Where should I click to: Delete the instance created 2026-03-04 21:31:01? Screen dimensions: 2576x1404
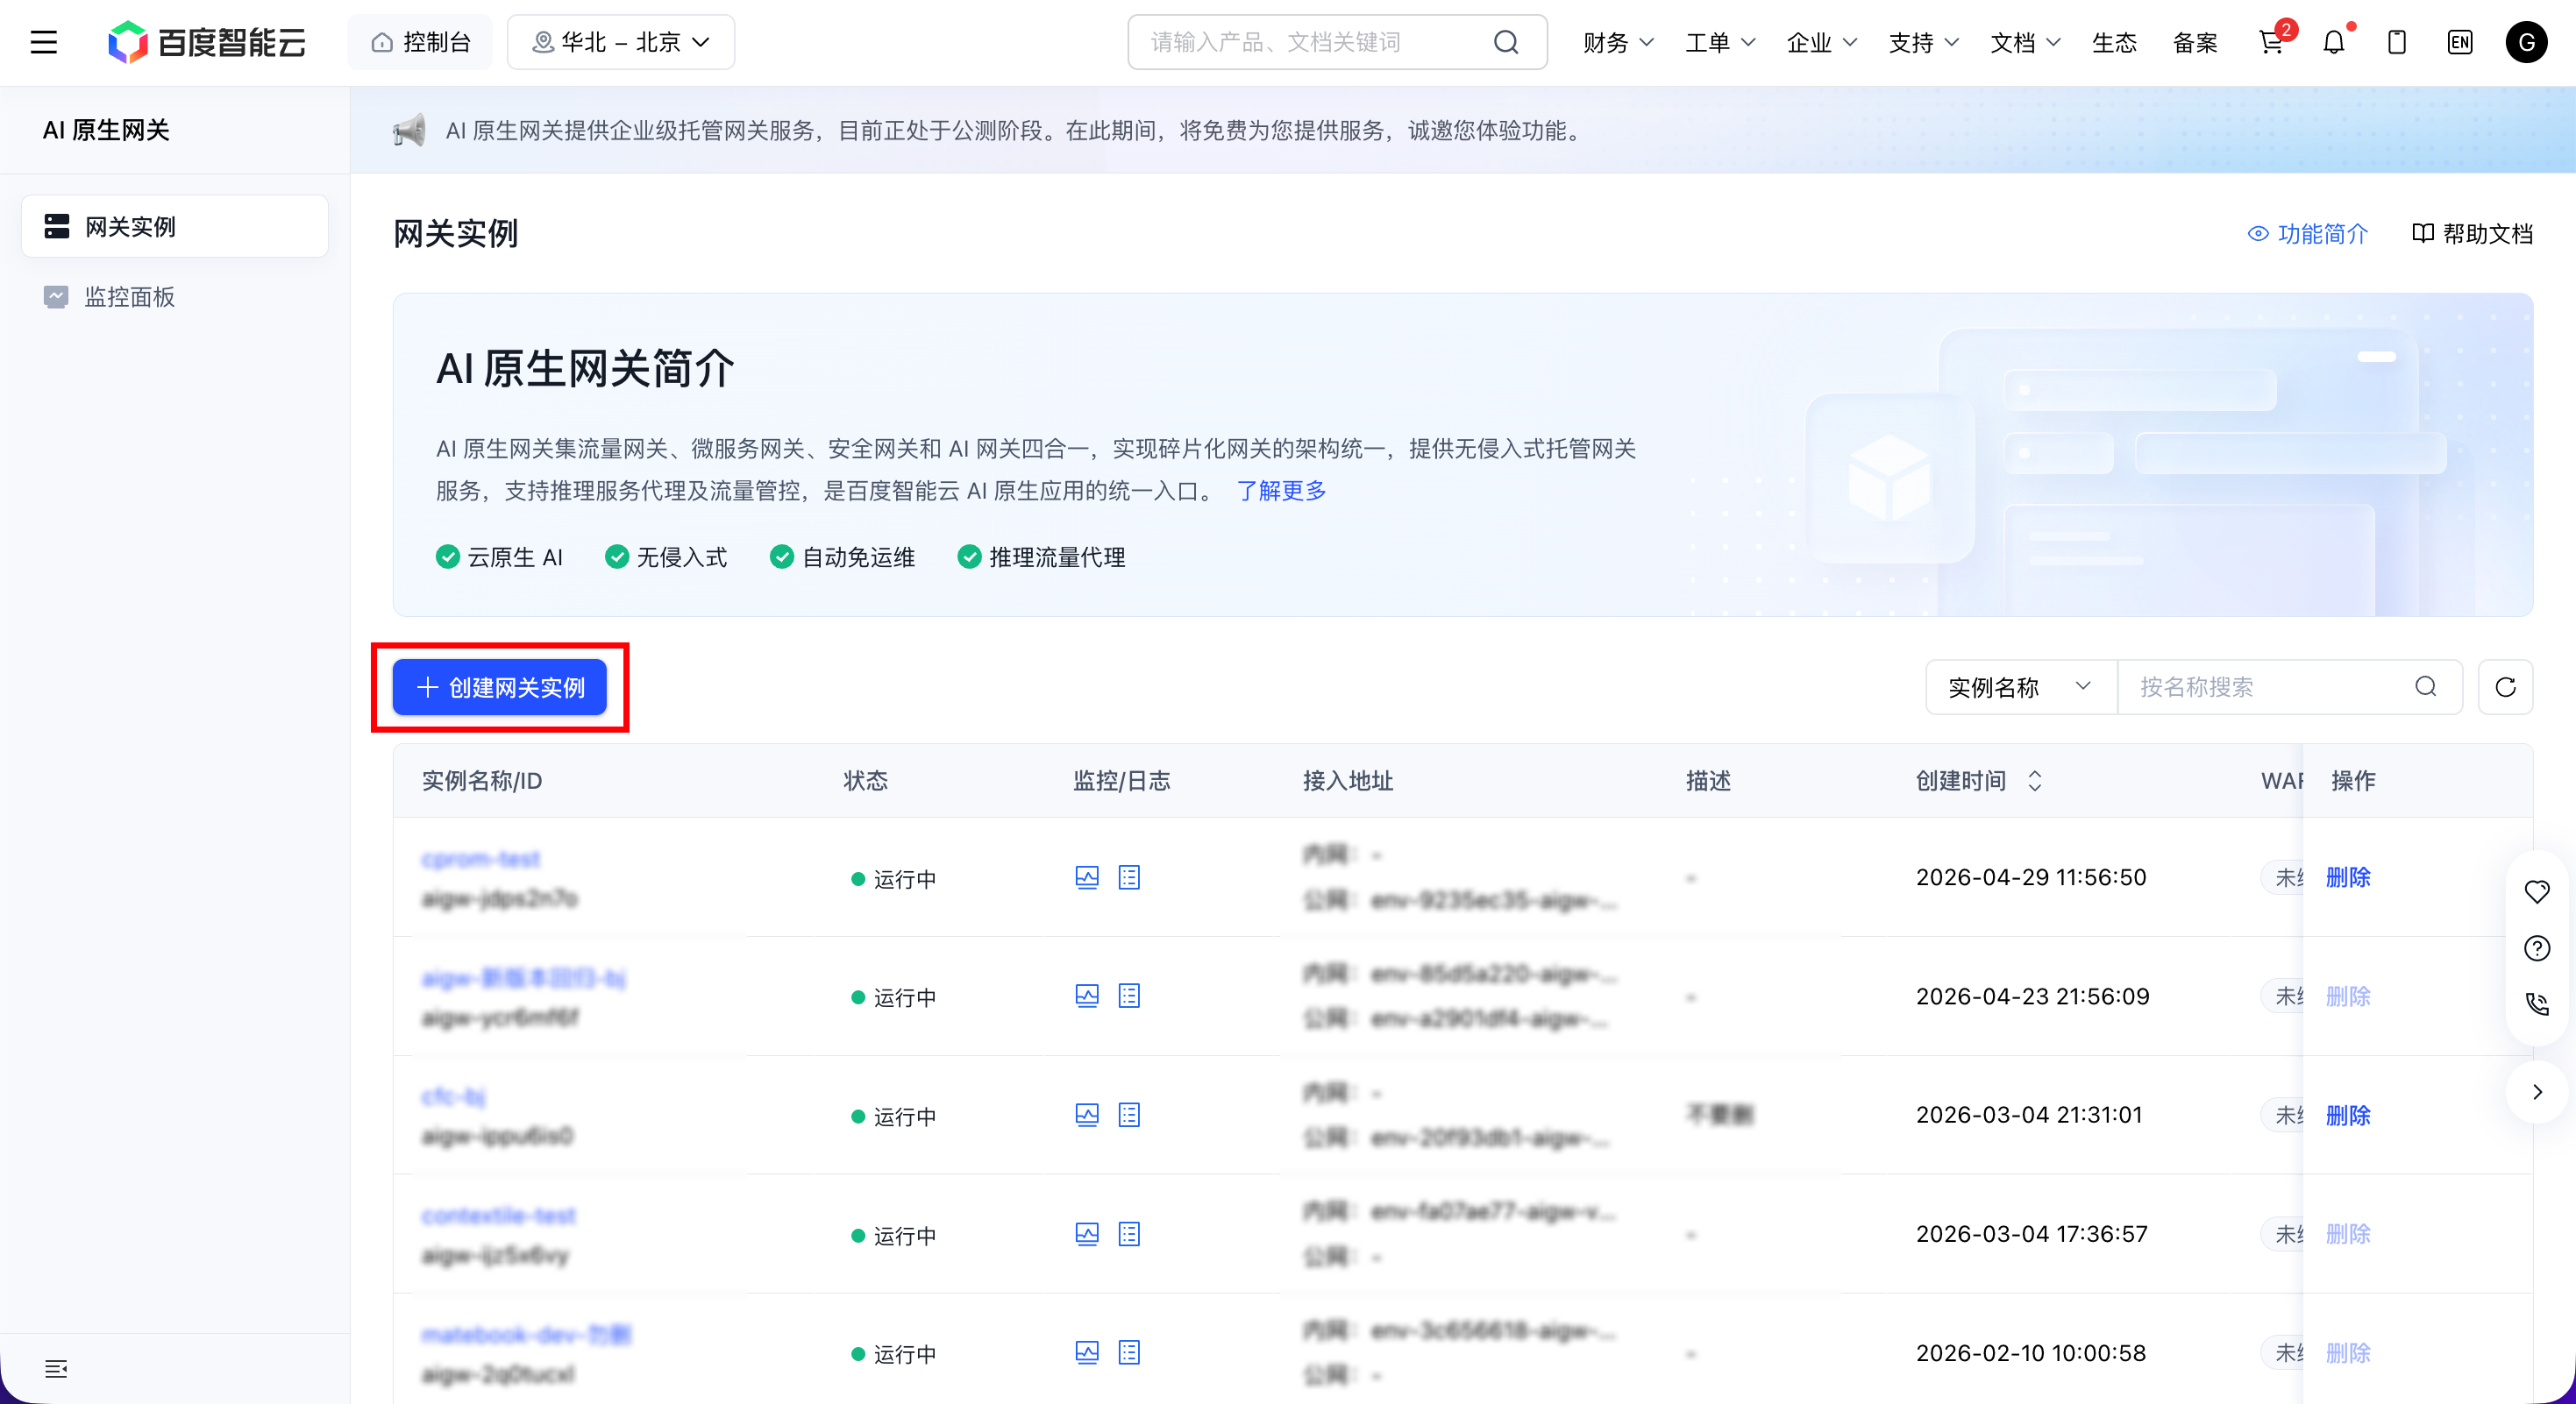(x=2348, y=1115)
